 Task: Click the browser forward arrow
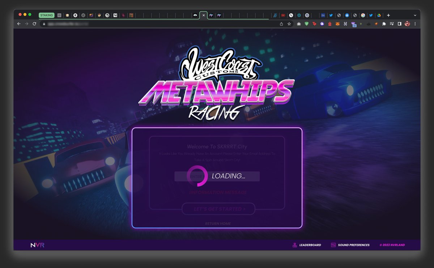pyautogui.click(x=26, y=24)
